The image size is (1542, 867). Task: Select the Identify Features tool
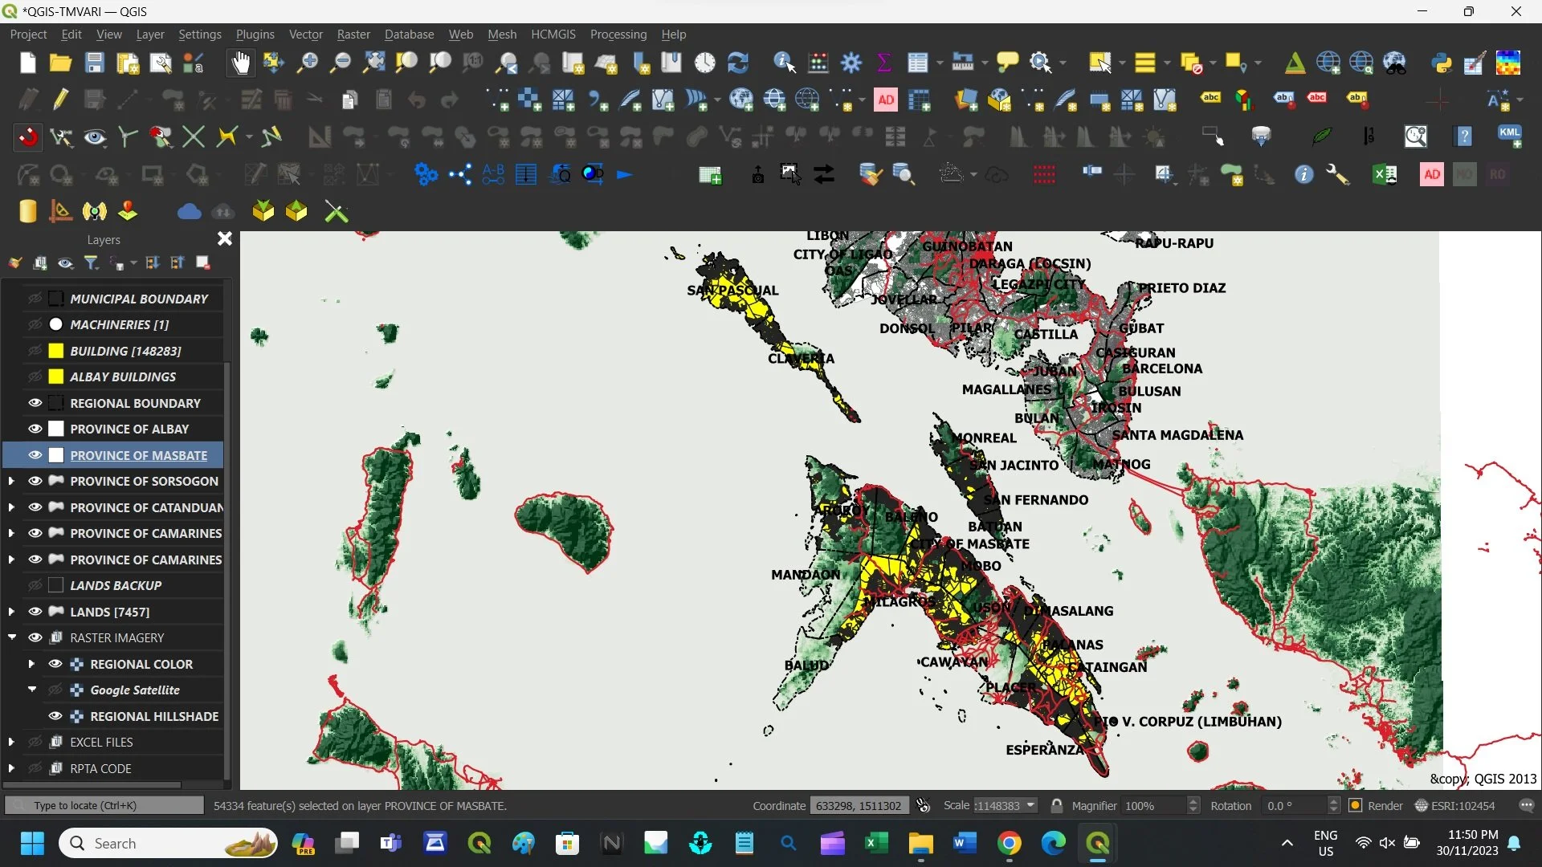tap(784, 63)
